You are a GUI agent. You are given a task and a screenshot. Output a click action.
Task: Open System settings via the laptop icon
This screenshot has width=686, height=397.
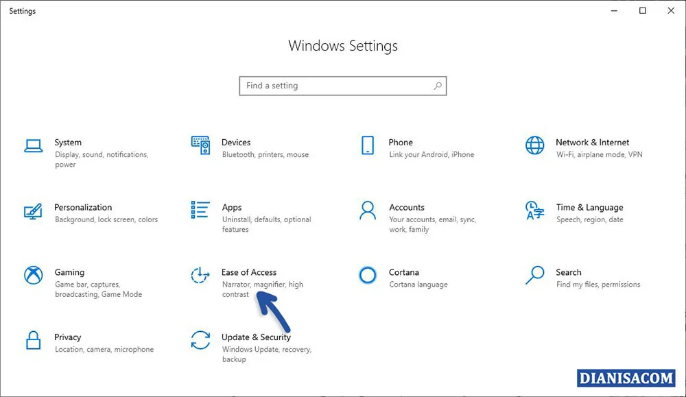click(x=33, y=147)
